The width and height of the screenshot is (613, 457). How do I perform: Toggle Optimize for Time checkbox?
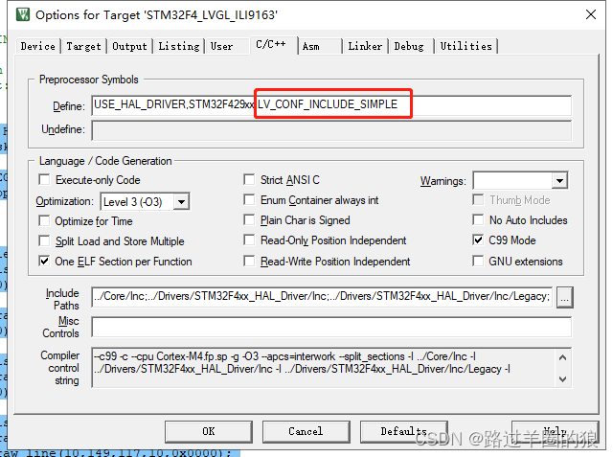point(45,221)
